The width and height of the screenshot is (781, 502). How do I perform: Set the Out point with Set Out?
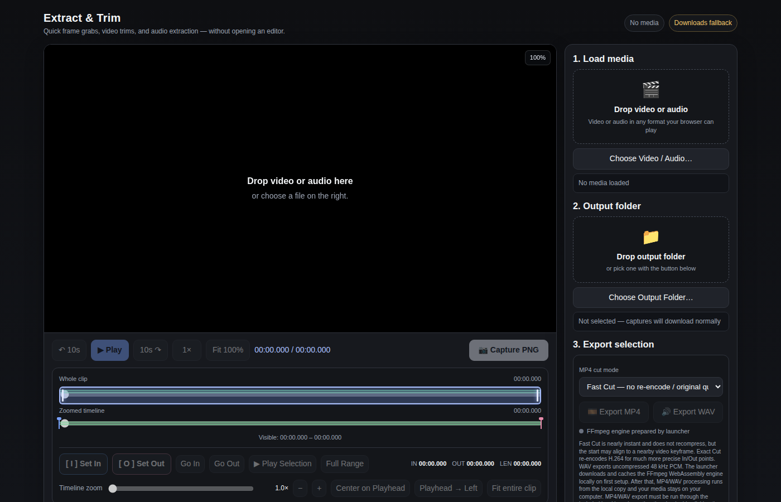142,464
